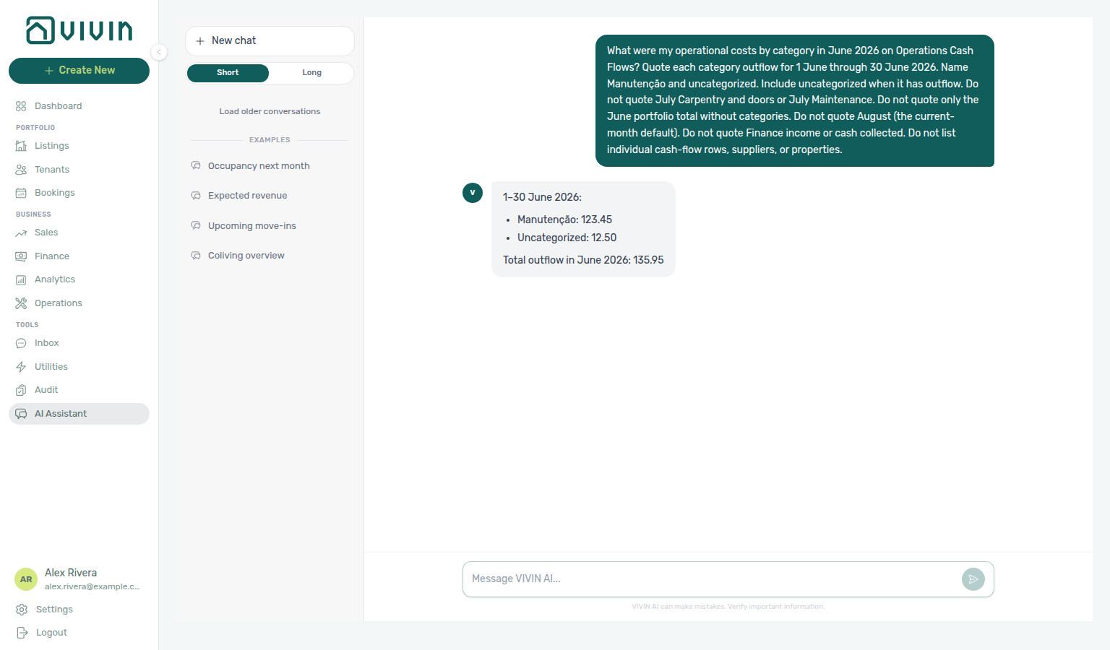Choose Coliving overview example
This screenshot has height=650, width=1110.
(270, 256)
